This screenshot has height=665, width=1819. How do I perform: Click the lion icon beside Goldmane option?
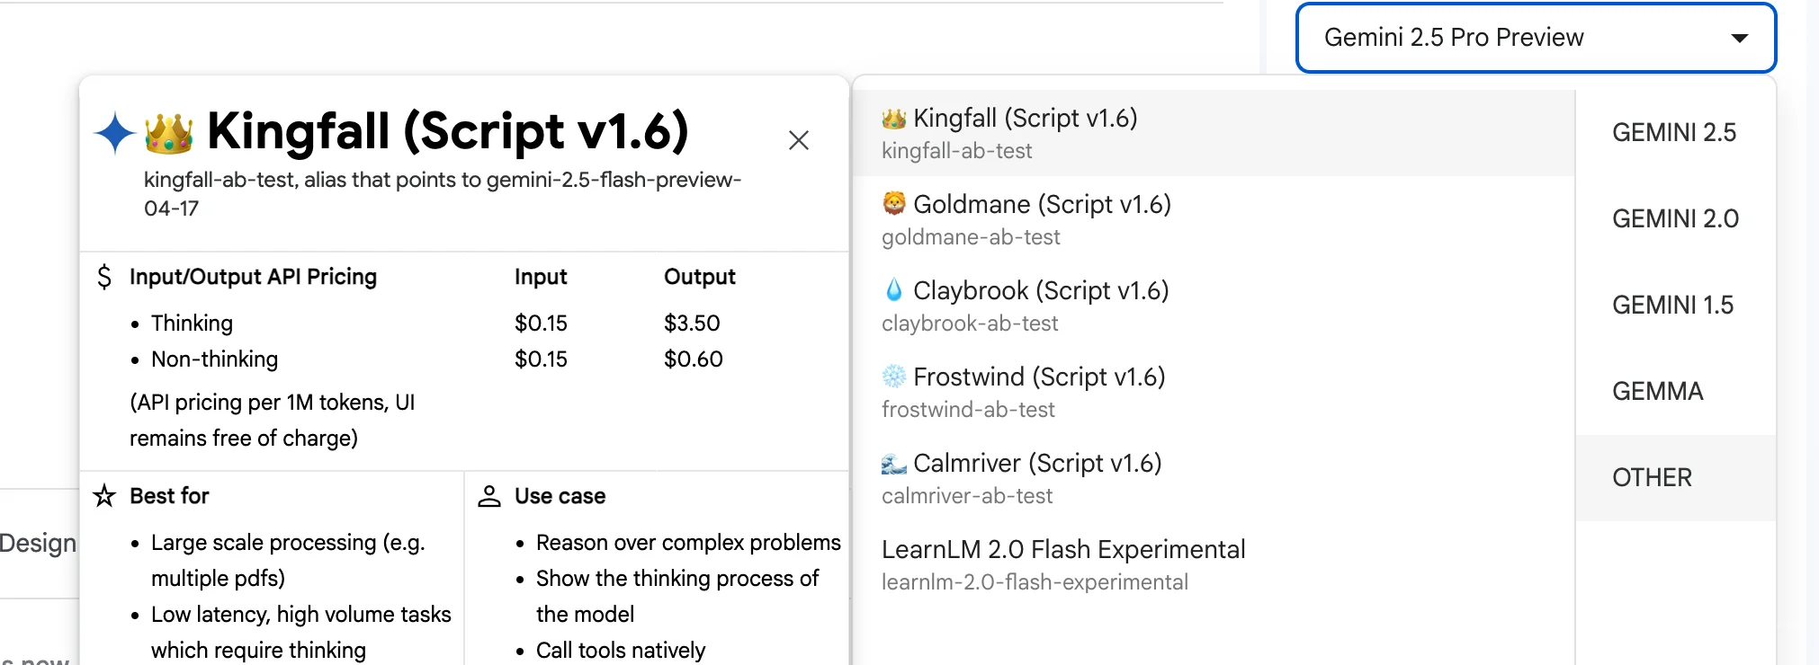(893, 204)
